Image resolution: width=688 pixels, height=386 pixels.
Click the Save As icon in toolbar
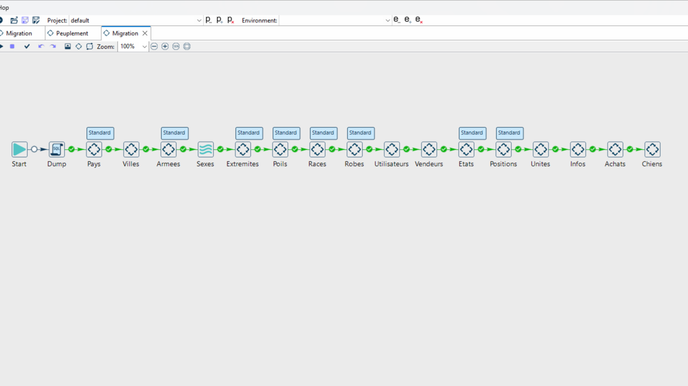point(36,20)
